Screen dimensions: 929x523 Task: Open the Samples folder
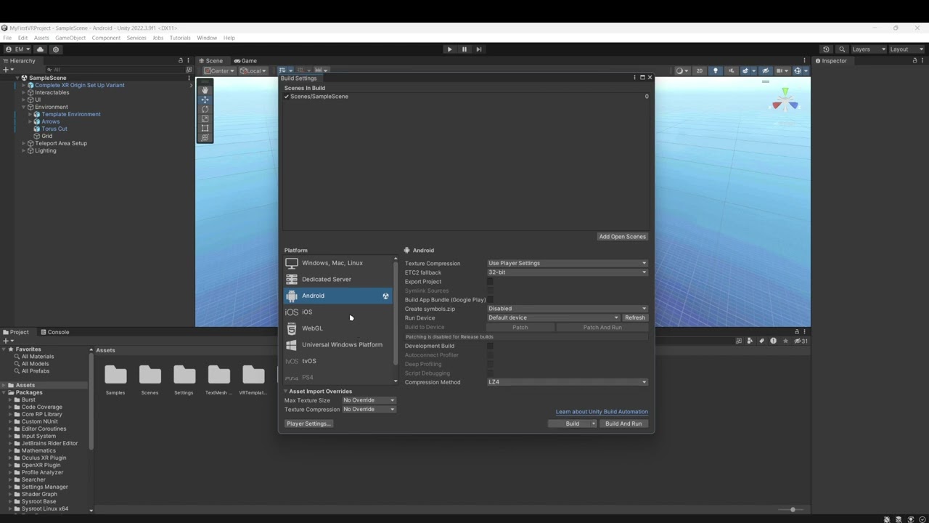(x=115, y=380)
